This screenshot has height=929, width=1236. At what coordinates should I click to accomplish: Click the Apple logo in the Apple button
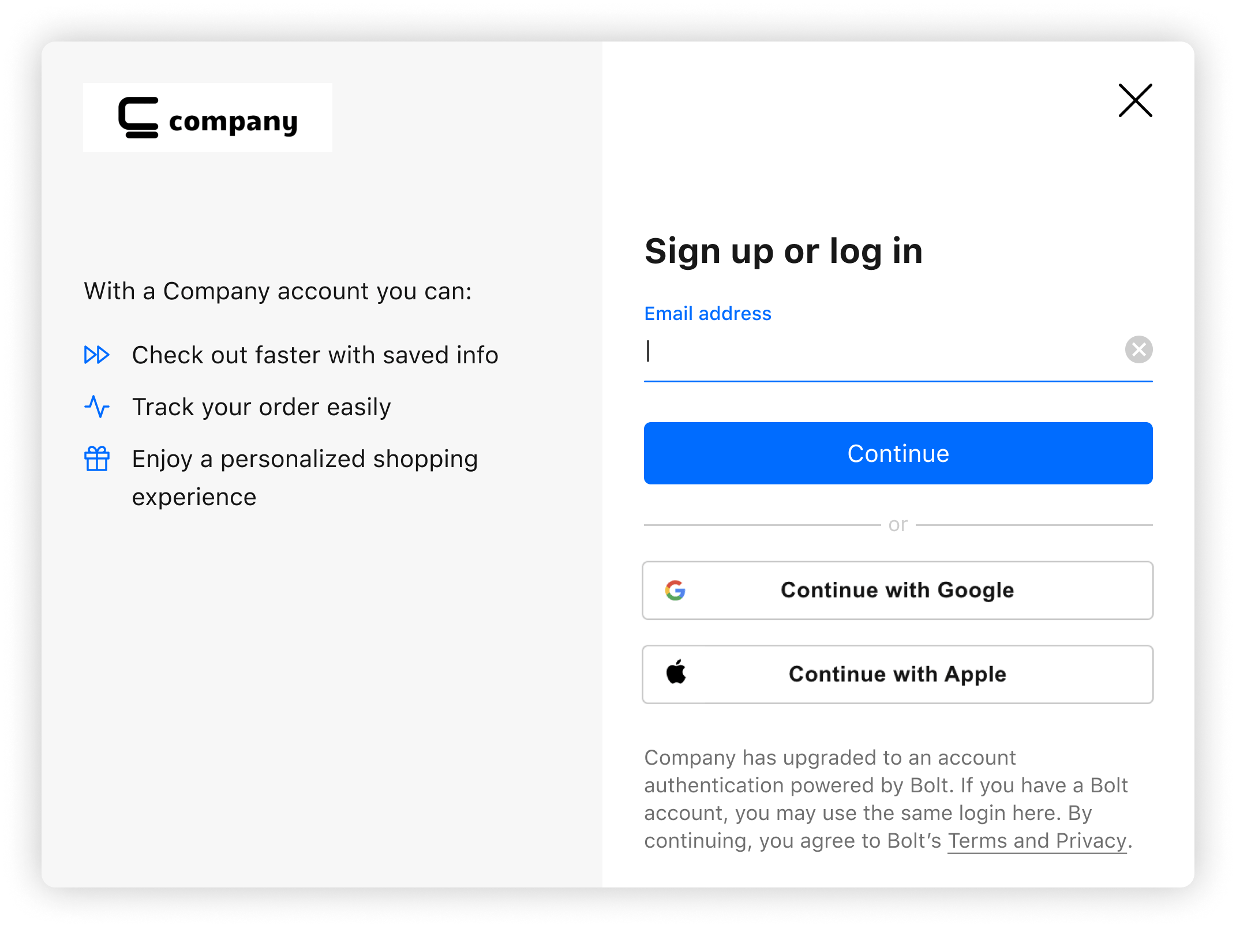pyautogui.click(x=676, y=674)
